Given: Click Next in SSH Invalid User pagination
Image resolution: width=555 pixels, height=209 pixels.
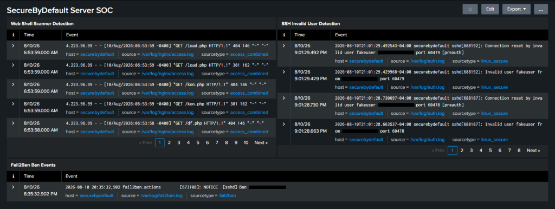Looking at the screenshot, I should point(533,151).
